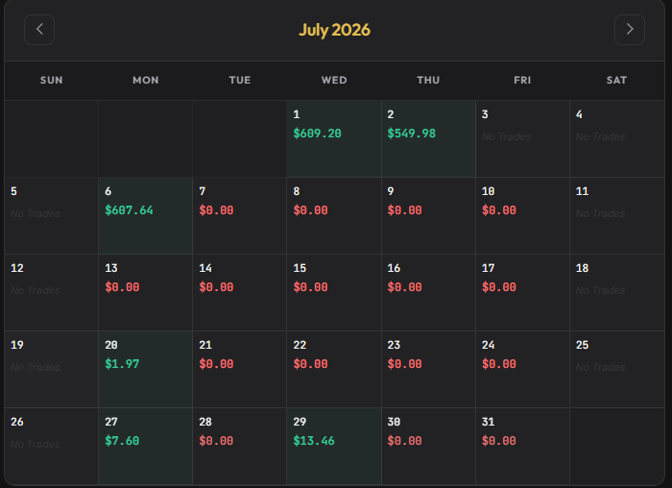Open July 6 showing $607.64 profit
The image size is (672, 488).
(x=146, y=216)
